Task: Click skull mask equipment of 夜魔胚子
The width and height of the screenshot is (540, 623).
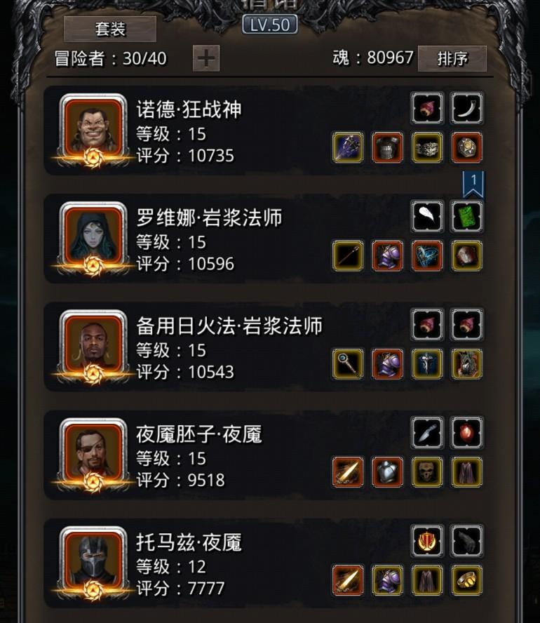Action: 427,472
